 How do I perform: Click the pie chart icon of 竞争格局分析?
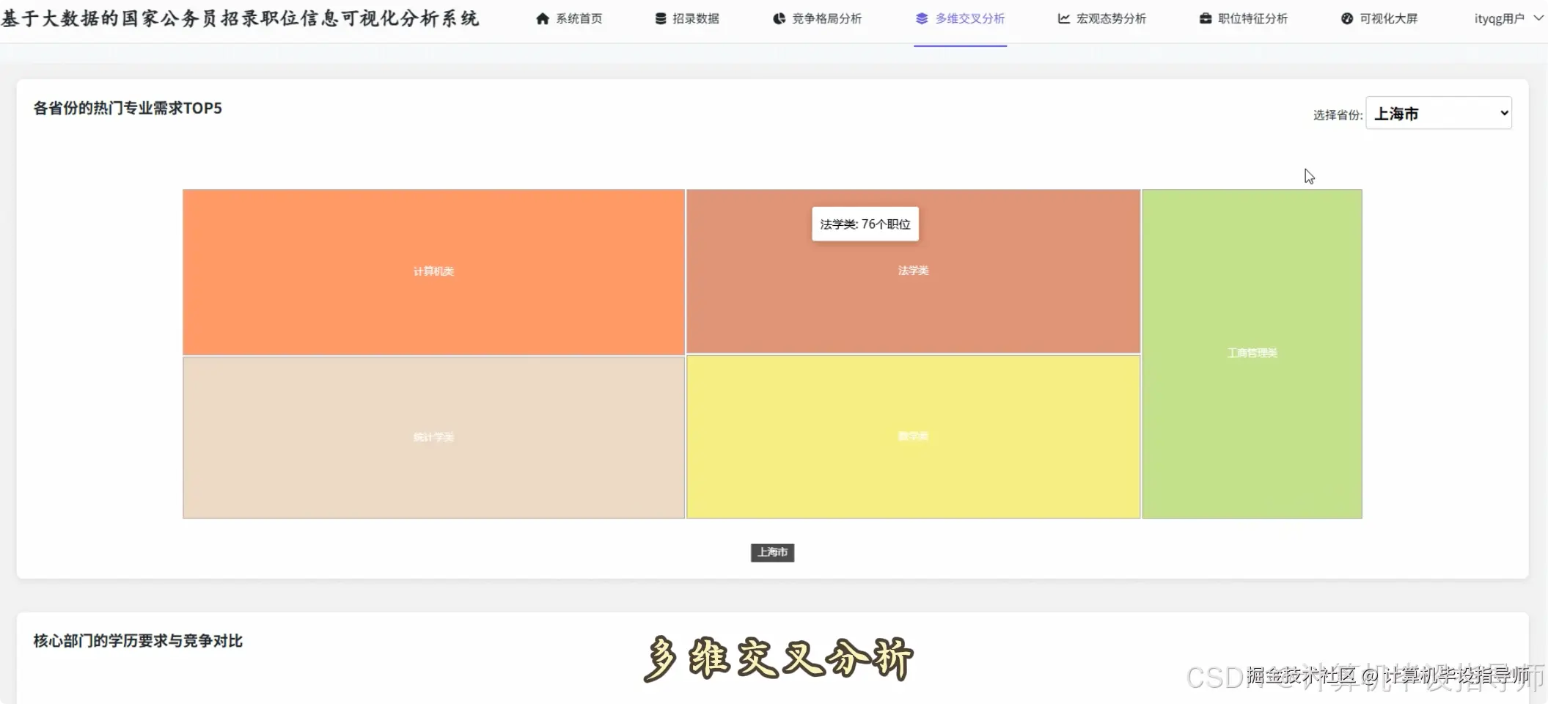pos(777,18)
